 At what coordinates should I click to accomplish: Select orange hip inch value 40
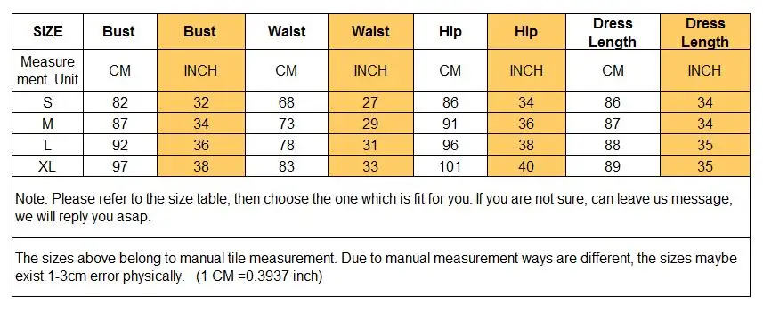526,166
